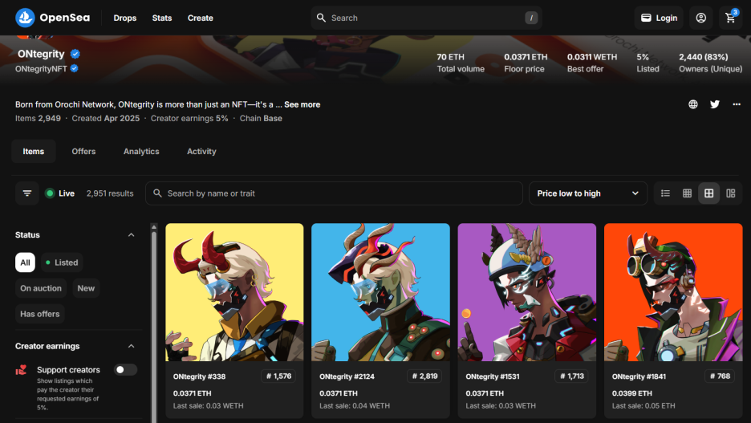Switch to the Offers tab
Image resolution: width=751 pixels, height=423 pixels.
pyautogui.click(x=83, y=152)
